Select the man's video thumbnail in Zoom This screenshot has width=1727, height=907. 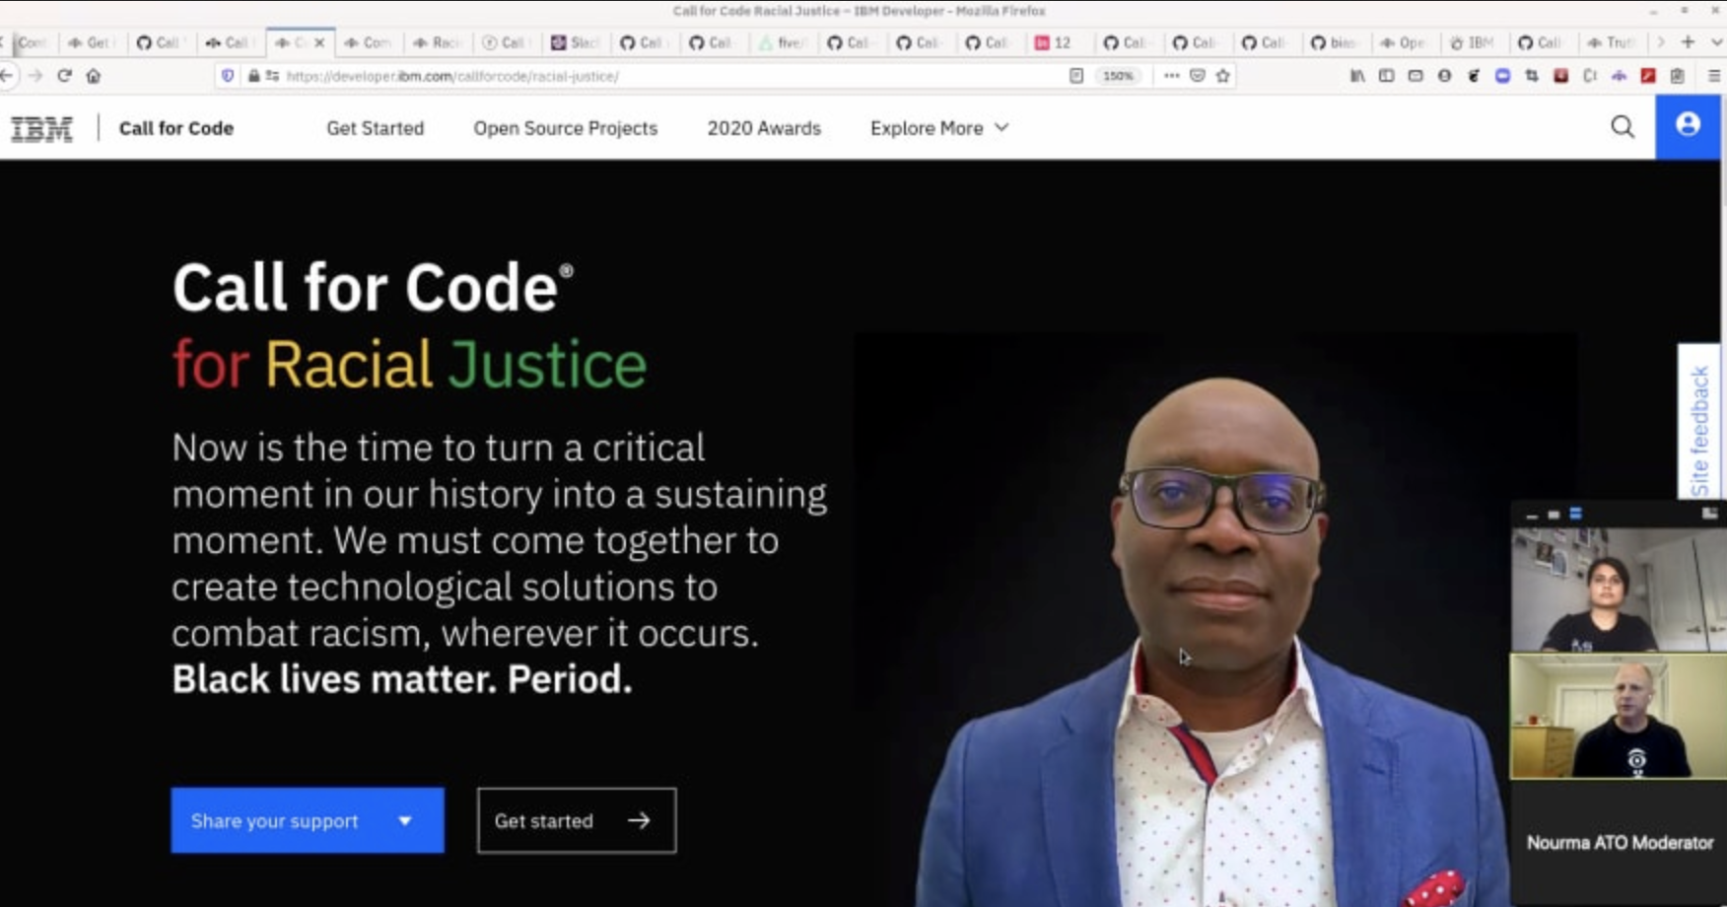[x=1619, y=717]
